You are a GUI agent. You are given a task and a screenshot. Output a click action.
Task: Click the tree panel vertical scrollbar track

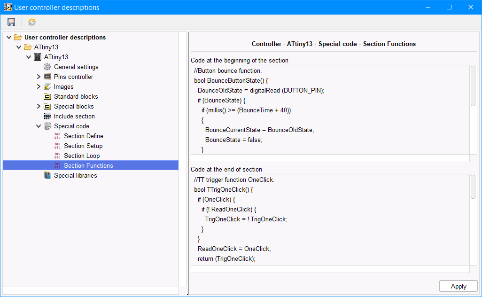[183, 159]
